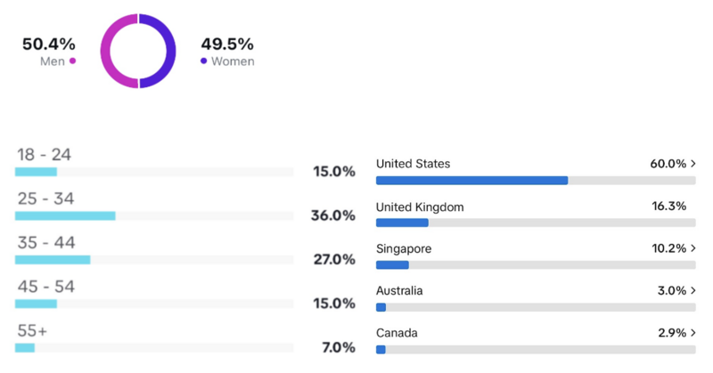Click the United States blue bar

[472, 181]
